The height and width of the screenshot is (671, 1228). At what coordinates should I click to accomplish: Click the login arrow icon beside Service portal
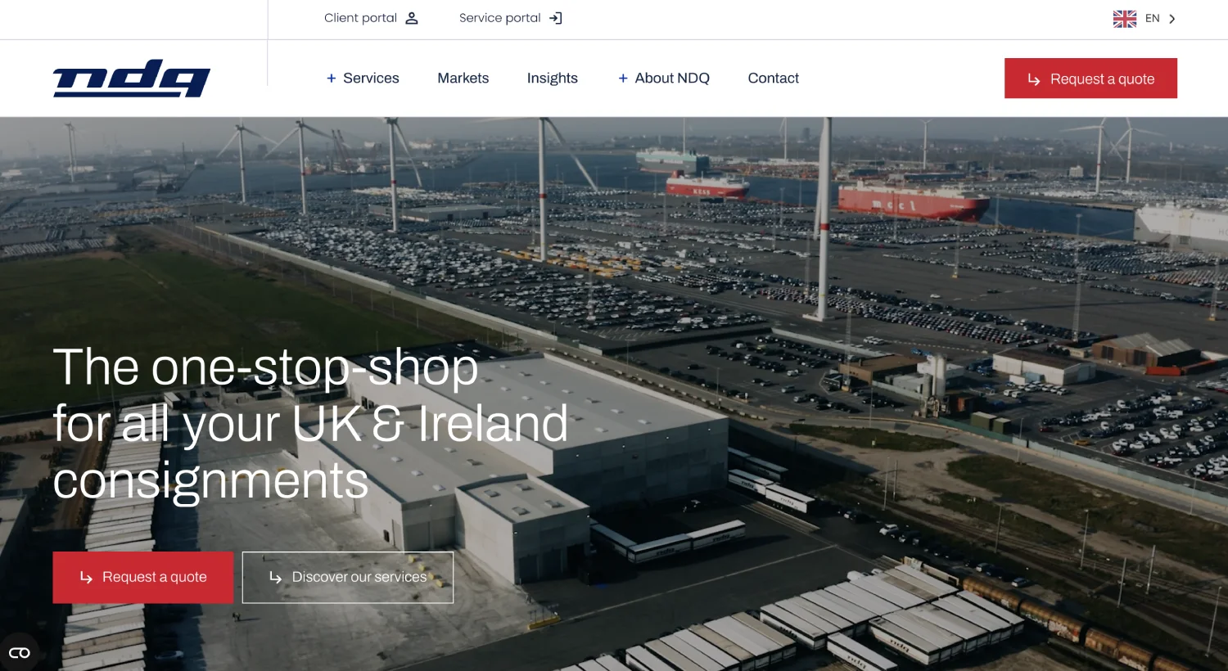(556, 18)
